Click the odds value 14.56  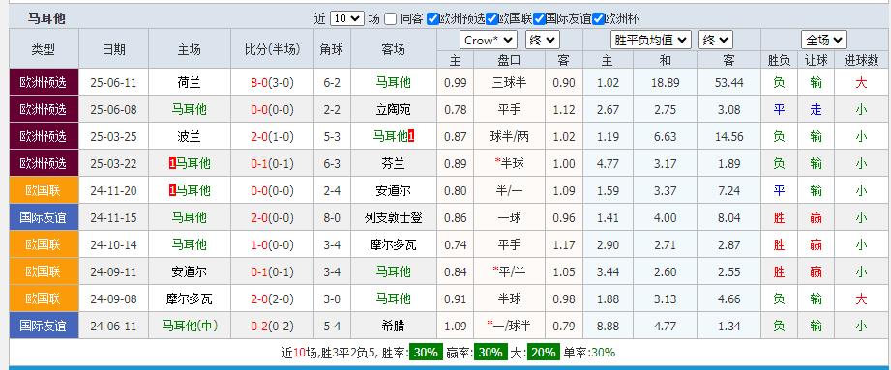click(x=729, y=137)
